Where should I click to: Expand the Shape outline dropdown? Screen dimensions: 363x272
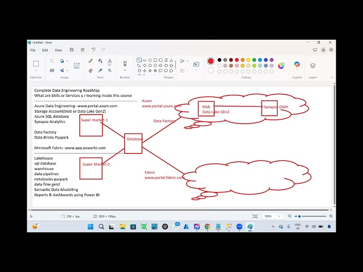(x=188, y=61)
